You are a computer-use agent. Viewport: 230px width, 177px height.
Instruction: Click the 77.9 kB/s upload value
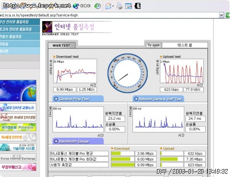[194, 89]
